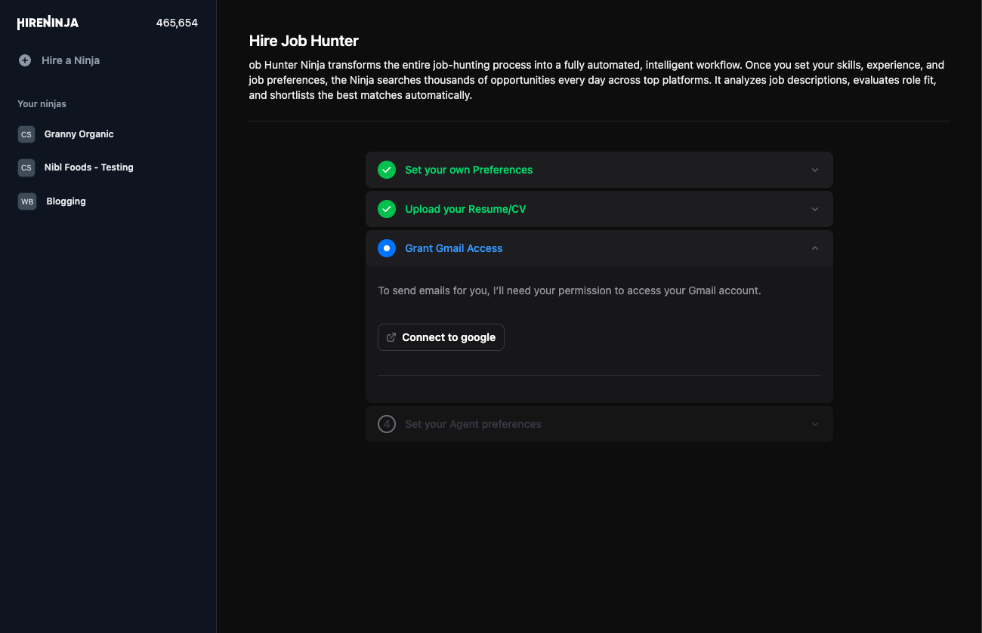The height and width of the screenshot is (633, 982).
Task: Open the Granny Organic ninja
Action: coord(79,134)
